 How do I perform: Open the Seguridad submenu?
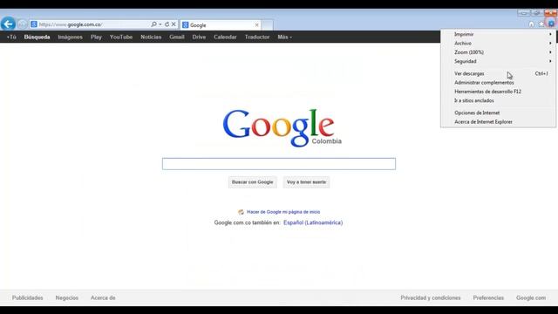498,61
